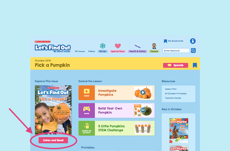
Task: Open the Lesson Plan link
Action: tap(171, 89)
